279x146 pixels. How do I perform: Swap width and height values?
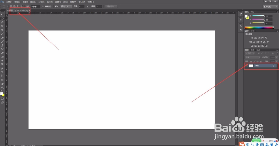click(x=88, y=6)
